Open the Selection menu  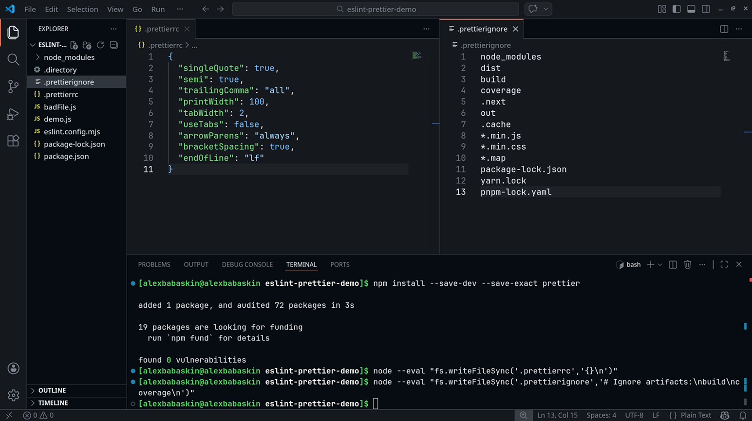(x=82, y=9)
